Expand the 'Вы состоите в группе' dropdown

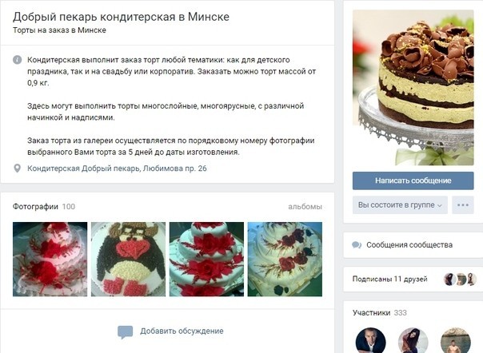pos(400,205)
